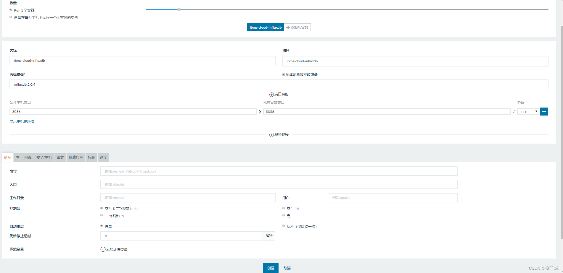Select 总是 auto restart option
This screenshot has height=273, width=563.
(102, 226)
